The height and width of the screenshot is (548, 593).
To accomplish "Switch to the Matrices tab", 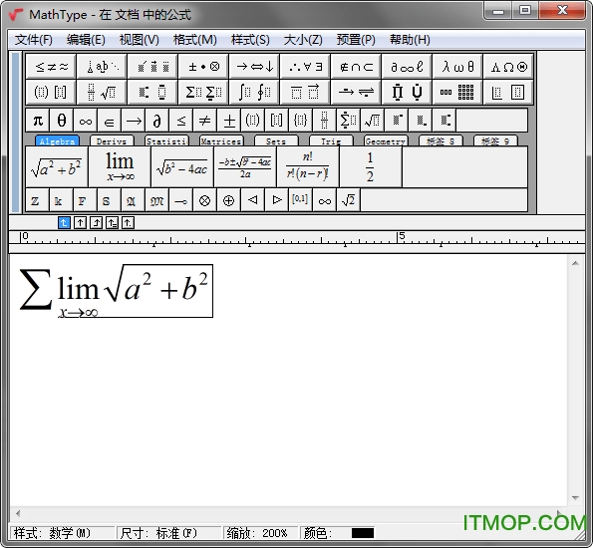I will click(221, 141).
